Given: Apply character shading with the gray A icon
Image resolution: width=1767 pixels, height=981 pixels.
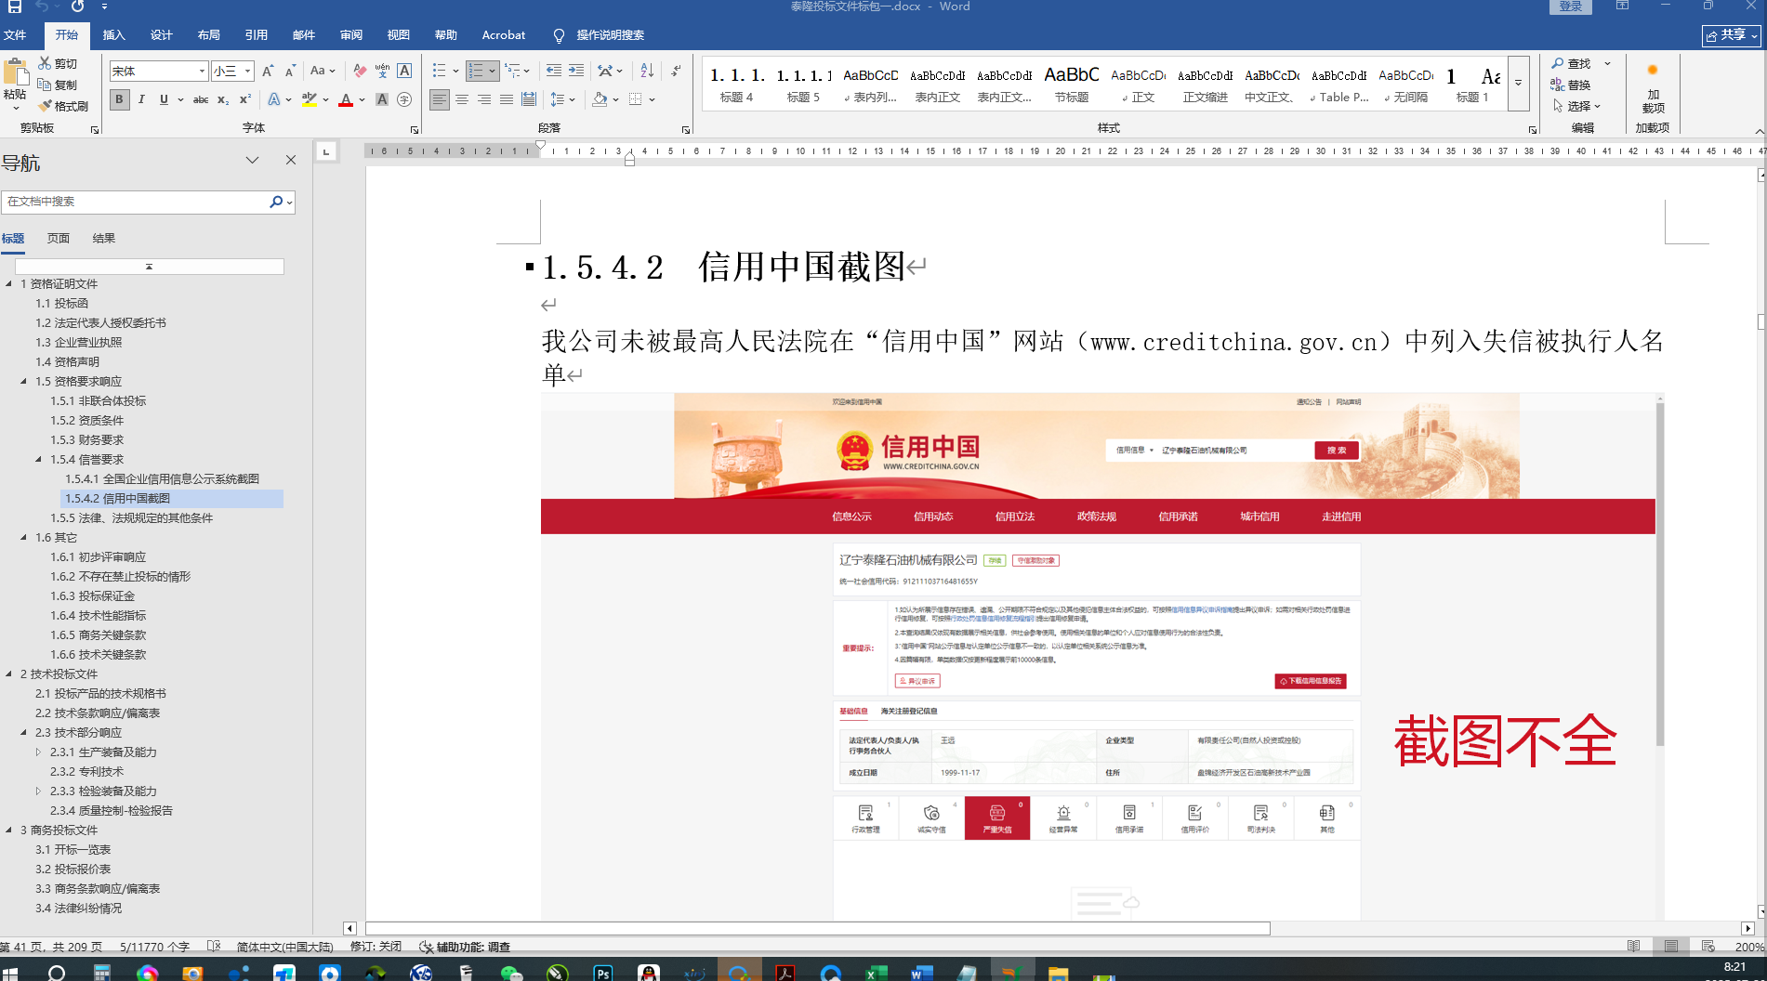Looking at the screenshot, I should tap(382, 99).
